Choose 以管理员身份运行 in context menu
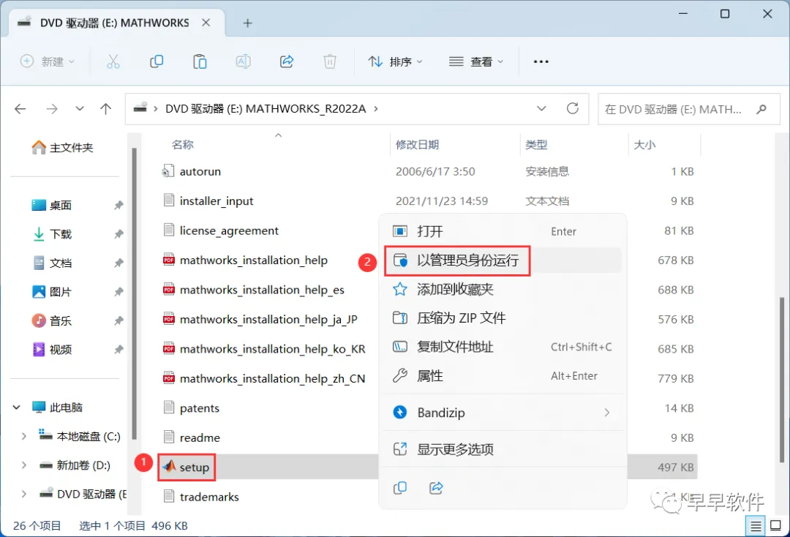790x537 pixels. click(x=503, y=260)
